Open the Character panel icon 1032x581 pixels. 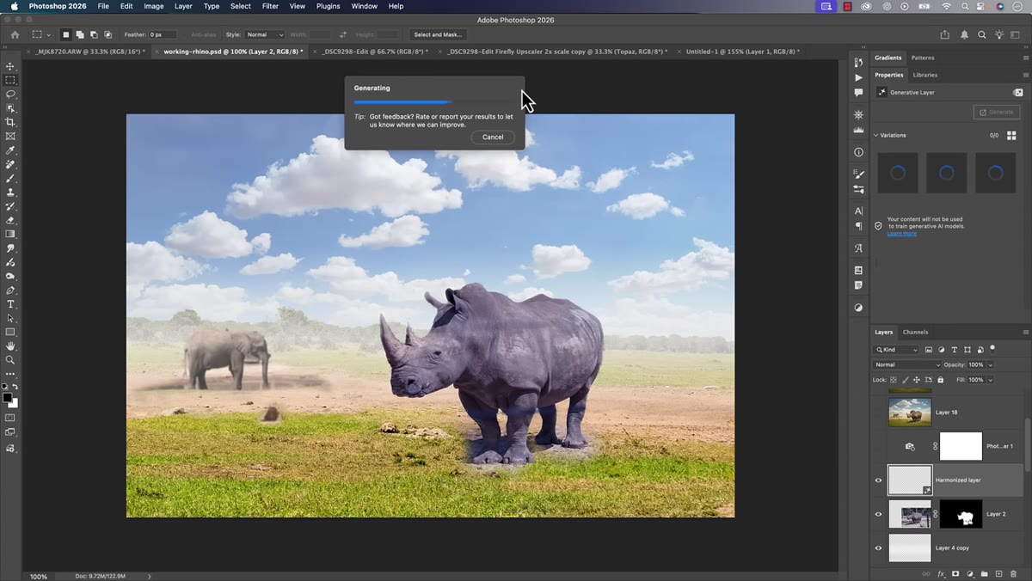tap(858, 211)
